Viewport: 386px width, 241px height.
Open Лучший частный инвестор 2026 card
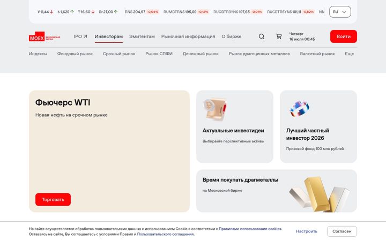coord(318,126)
